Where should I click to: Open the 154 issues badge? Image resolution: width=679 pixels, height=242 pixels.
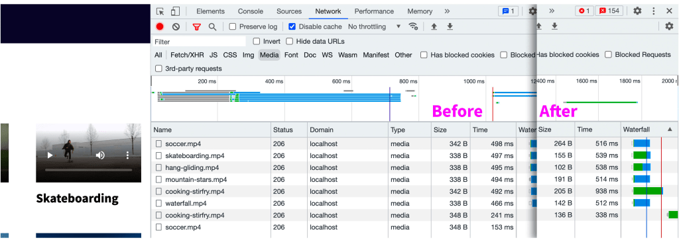[x=609, y=11]
